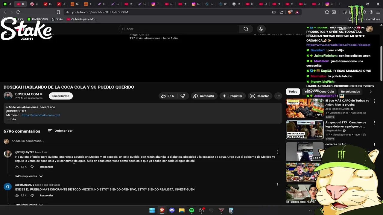Click the Preguntar sparkle button

[x=232, y=96]
